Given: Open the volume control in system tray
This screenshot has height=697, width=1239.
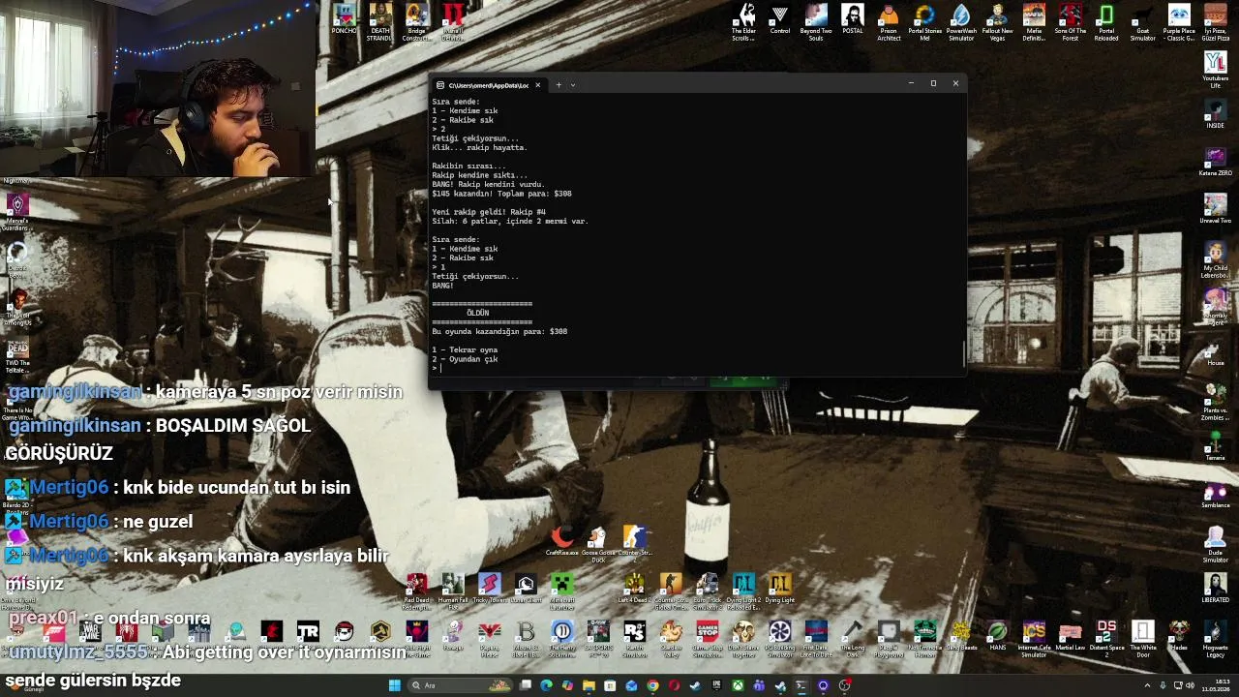Looking at the screenshot, I should pos(1190,685).
